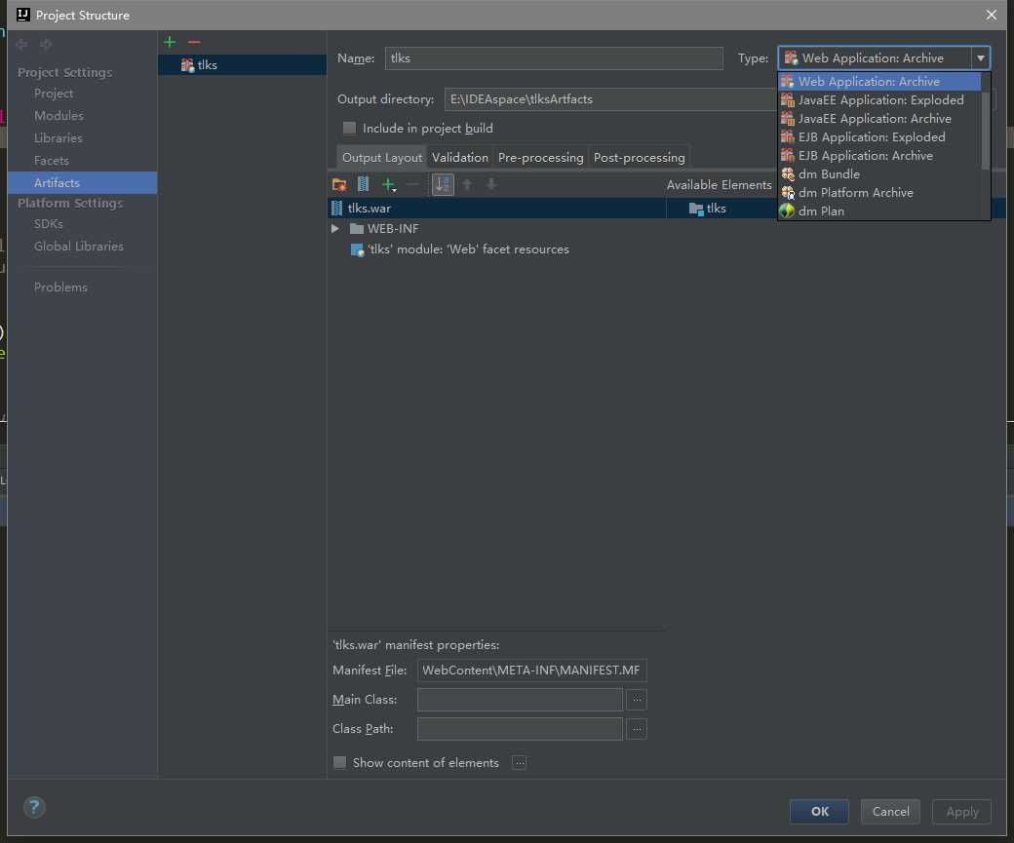
Task: Remove the selected layout element with the minus icon
Action: coord(411,185)
